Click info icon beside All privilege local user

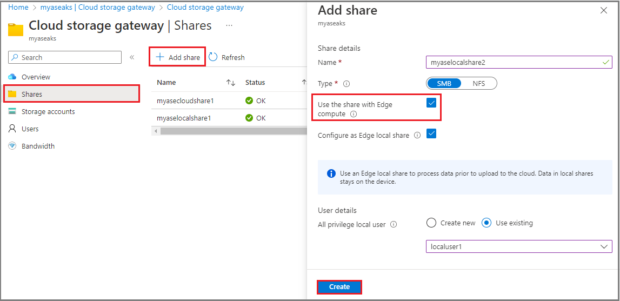tap(394, 224)
